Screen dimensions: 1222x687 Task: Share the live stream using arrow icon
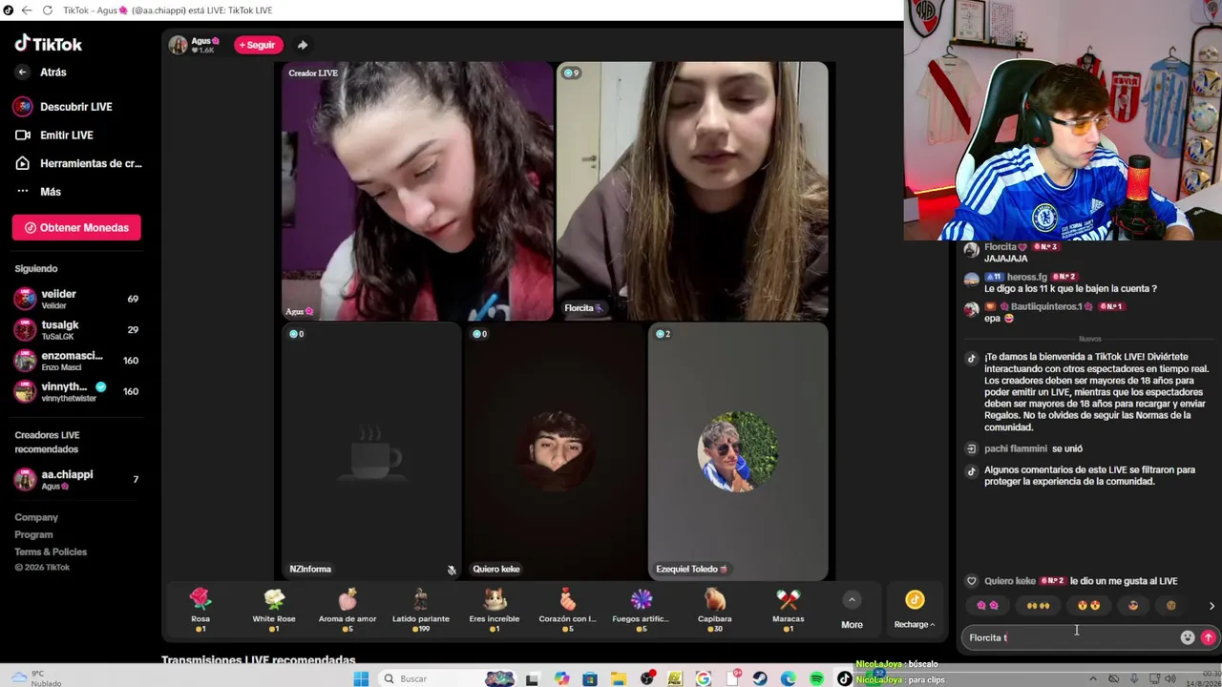pyautogui.click(x=302, y=45)
